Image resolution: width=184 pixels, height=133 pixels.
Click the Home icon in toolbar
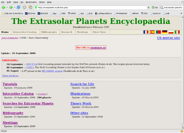30,7
